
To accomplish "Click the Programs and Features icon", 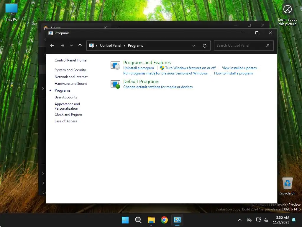I will [115, 65].
